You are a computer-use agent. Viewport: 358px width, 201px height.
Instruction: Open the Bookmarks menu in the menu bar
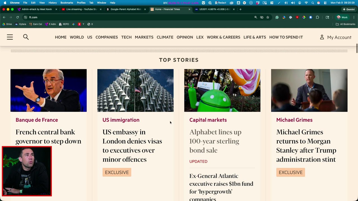coord(67,3)
